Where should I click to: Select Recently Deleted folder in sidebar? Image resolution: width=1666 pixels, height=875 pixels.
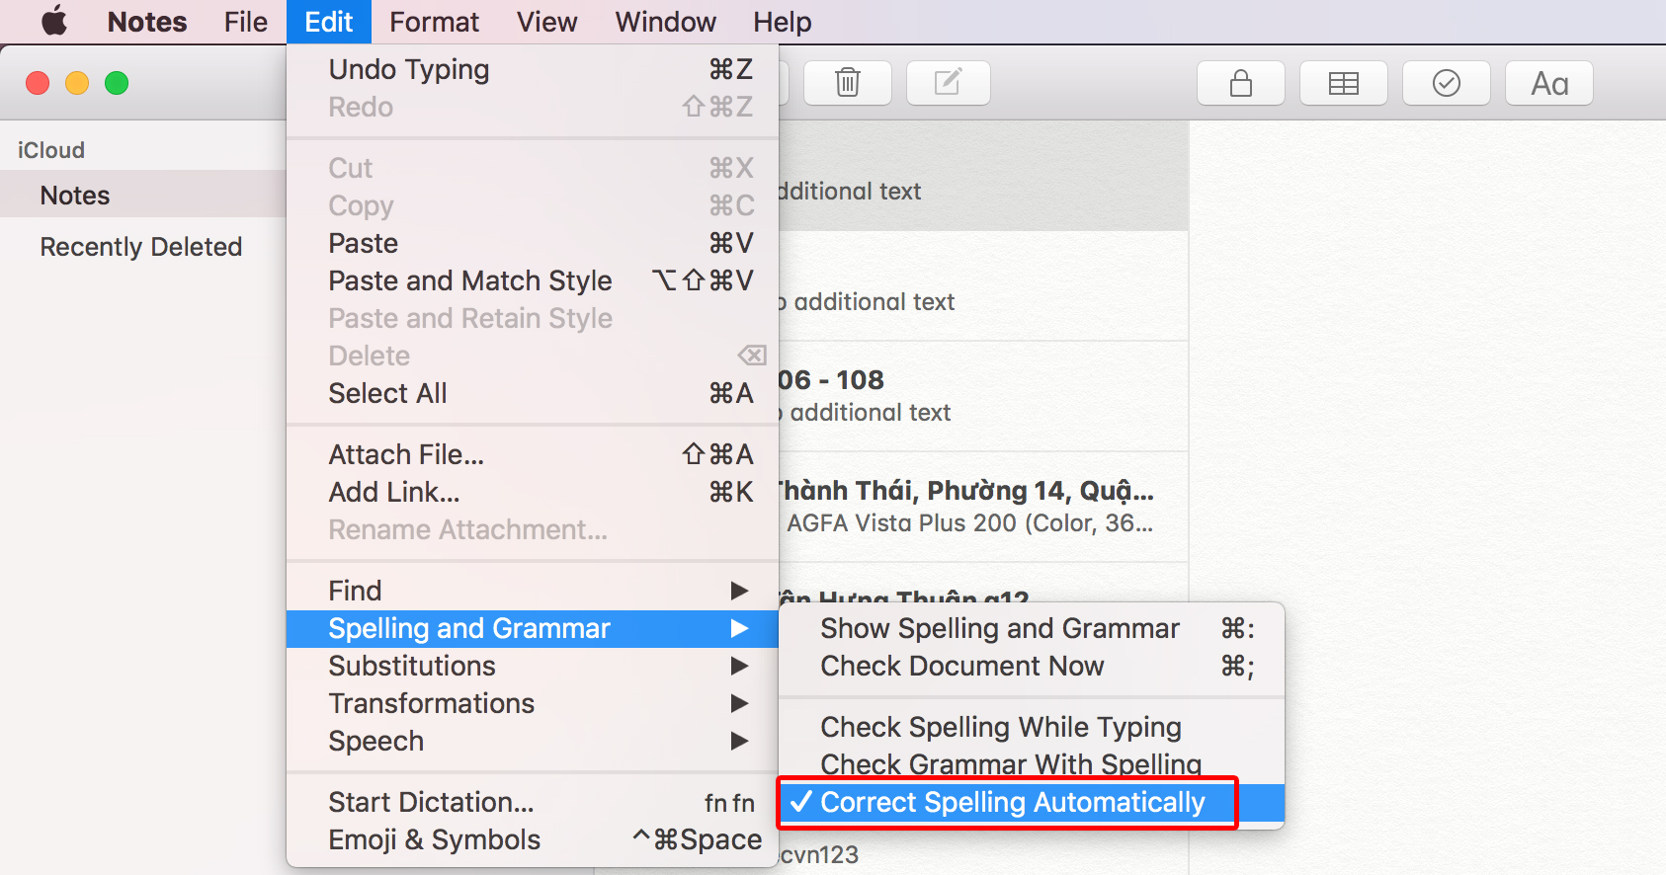click(x=140, y=247)
